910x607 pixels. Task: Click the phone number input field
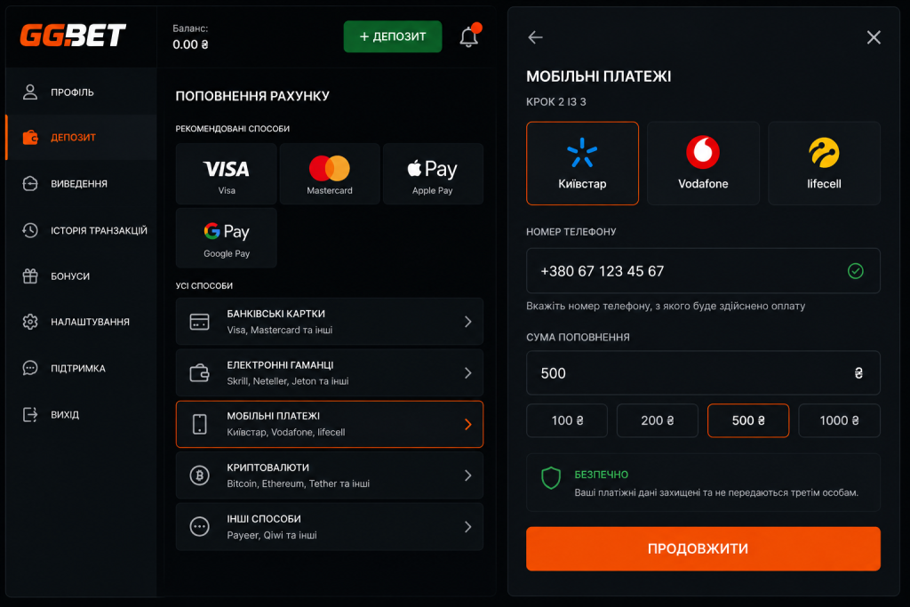coord(703,271)
